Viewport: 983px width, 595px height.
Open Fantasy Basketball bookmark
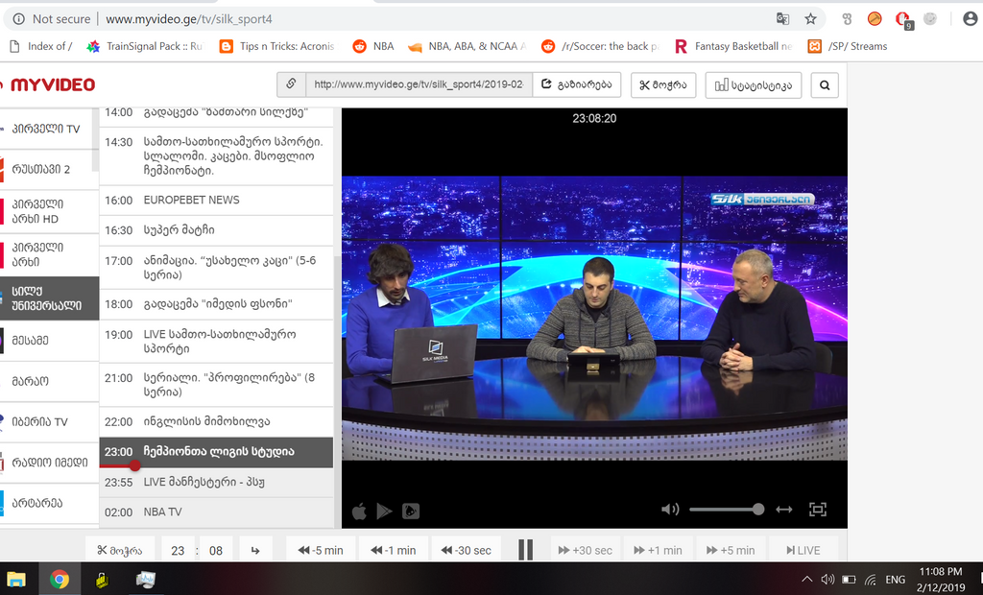pos(733,46)
